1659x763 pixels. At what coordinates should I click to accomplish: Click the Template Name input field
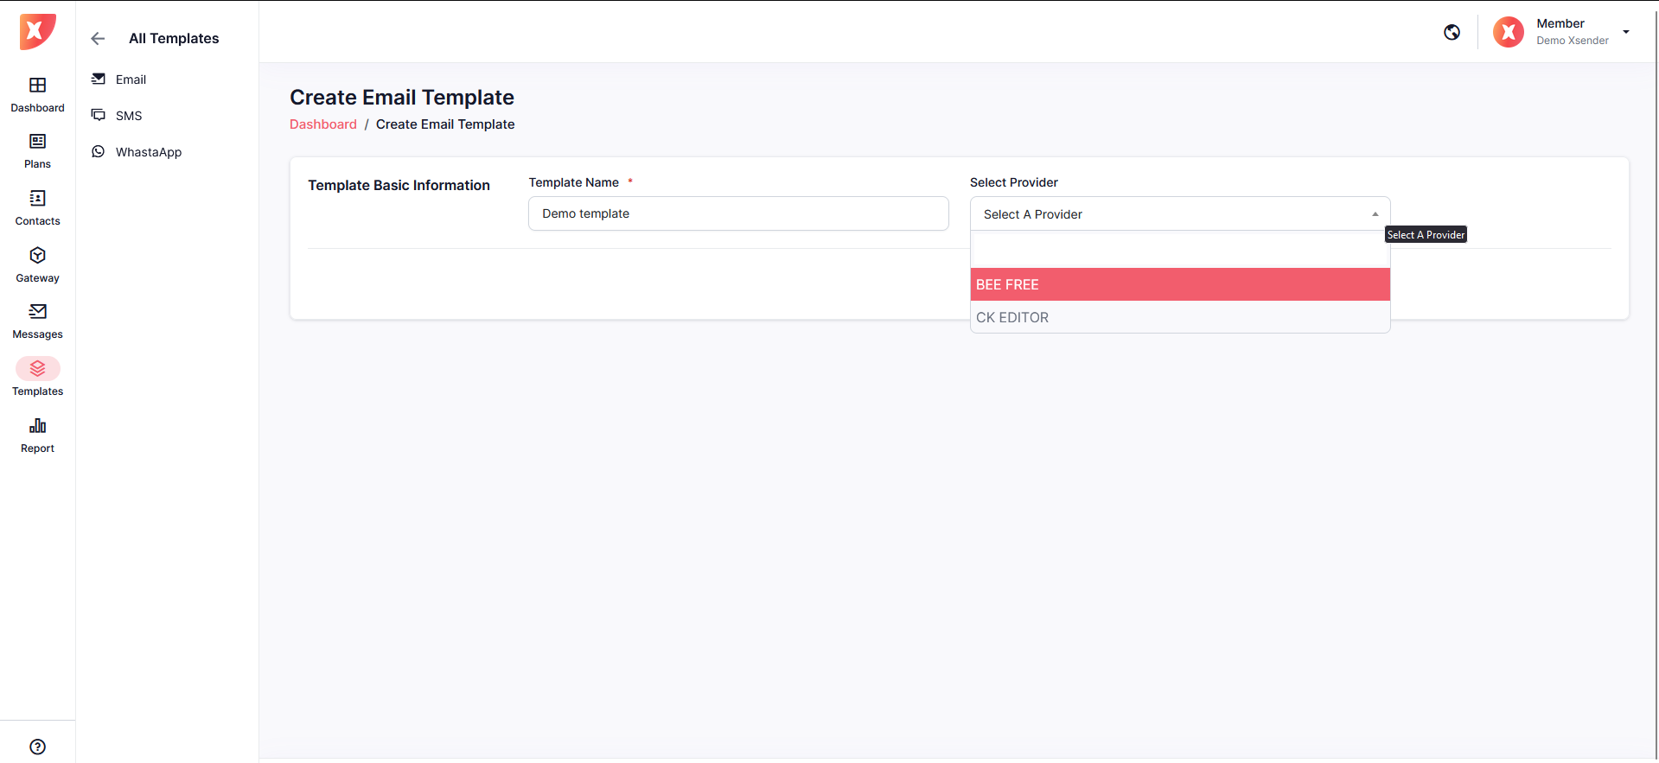(x=737, y=213)
